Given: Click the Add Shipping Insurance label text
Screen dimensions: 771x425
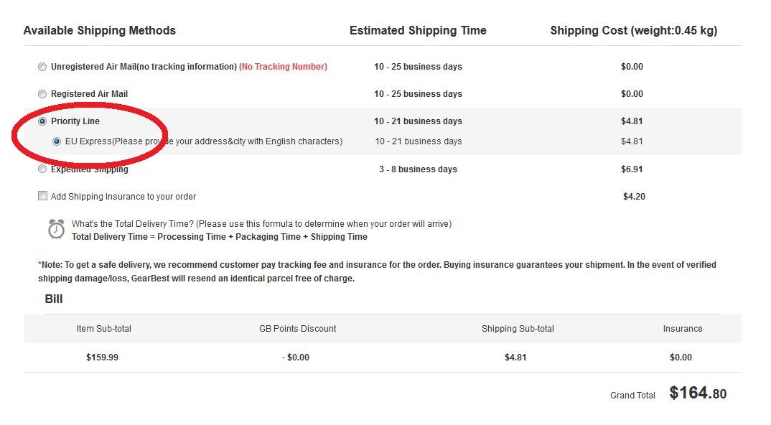Looking at the screenshot, I should [123, 197].
